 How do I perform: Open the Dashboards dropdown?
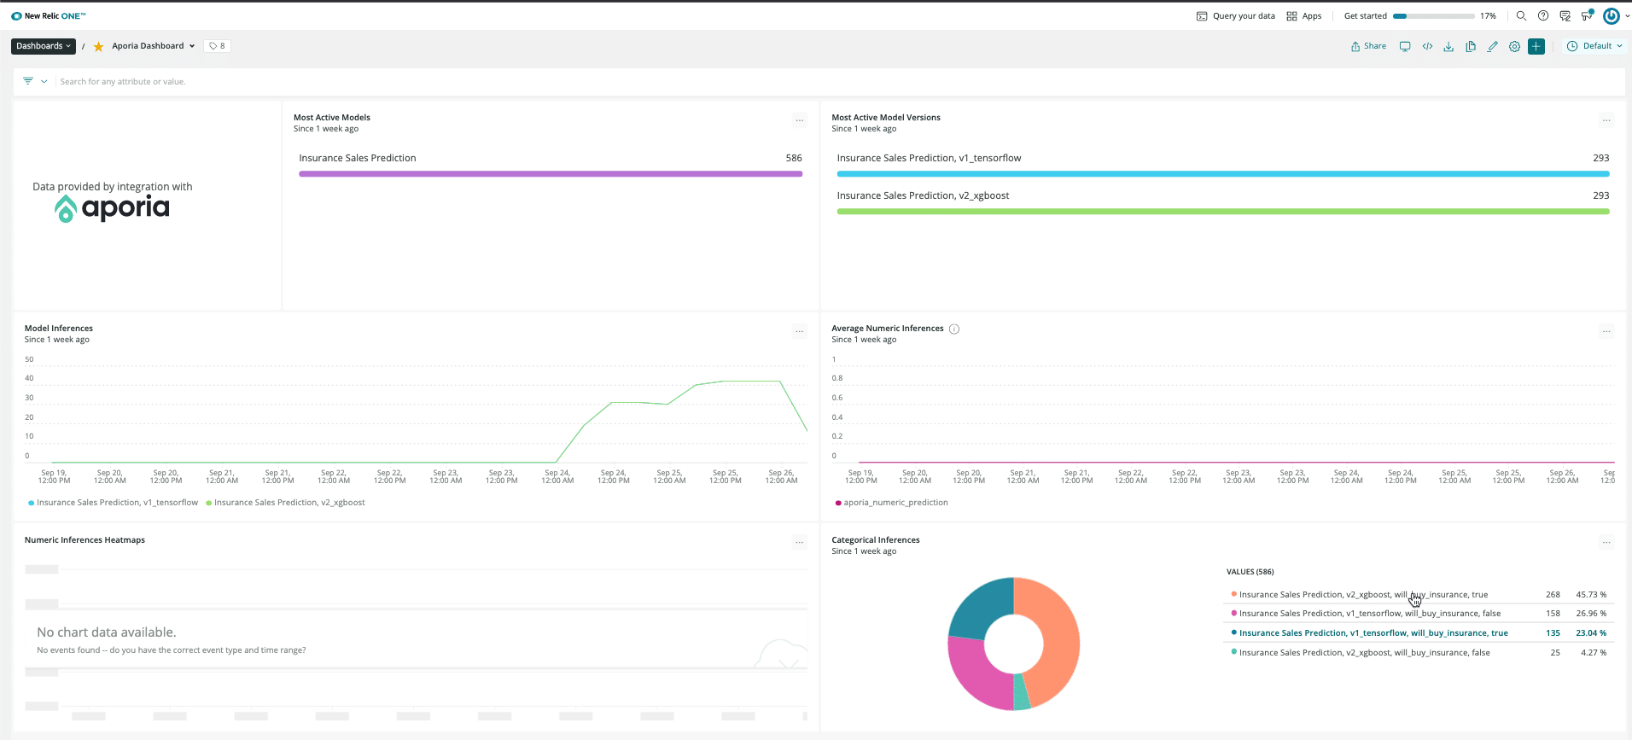click(x=44, y=46)
